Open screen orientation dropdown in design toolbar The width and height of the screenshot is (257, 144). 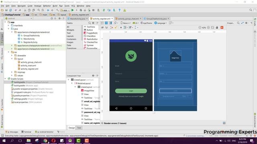pyautogui.click(x=116, y=23)
